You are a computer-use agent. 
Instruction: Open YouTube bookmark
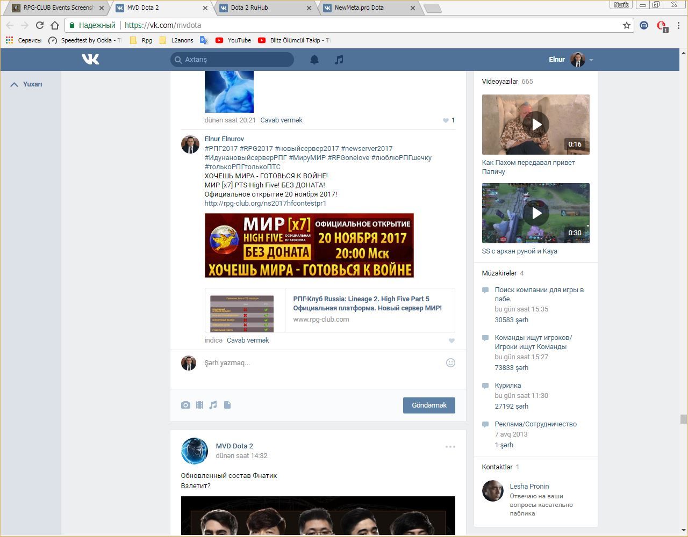click(233, 40)
